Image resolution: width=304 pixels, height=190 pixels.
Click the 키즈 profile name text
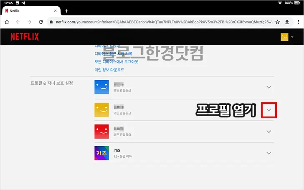coord(117,150)
